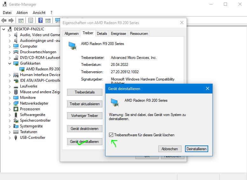Click the Softwaregeräte icon
Image resolution: width=247 pixels, height=180 pixels.
16,115
